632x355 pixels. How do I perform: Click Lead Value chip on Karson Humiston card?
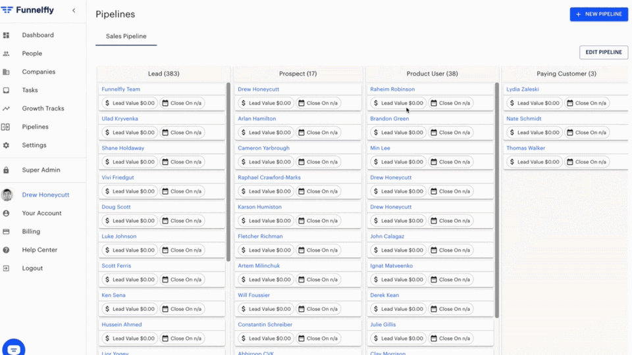coord(266,221)
